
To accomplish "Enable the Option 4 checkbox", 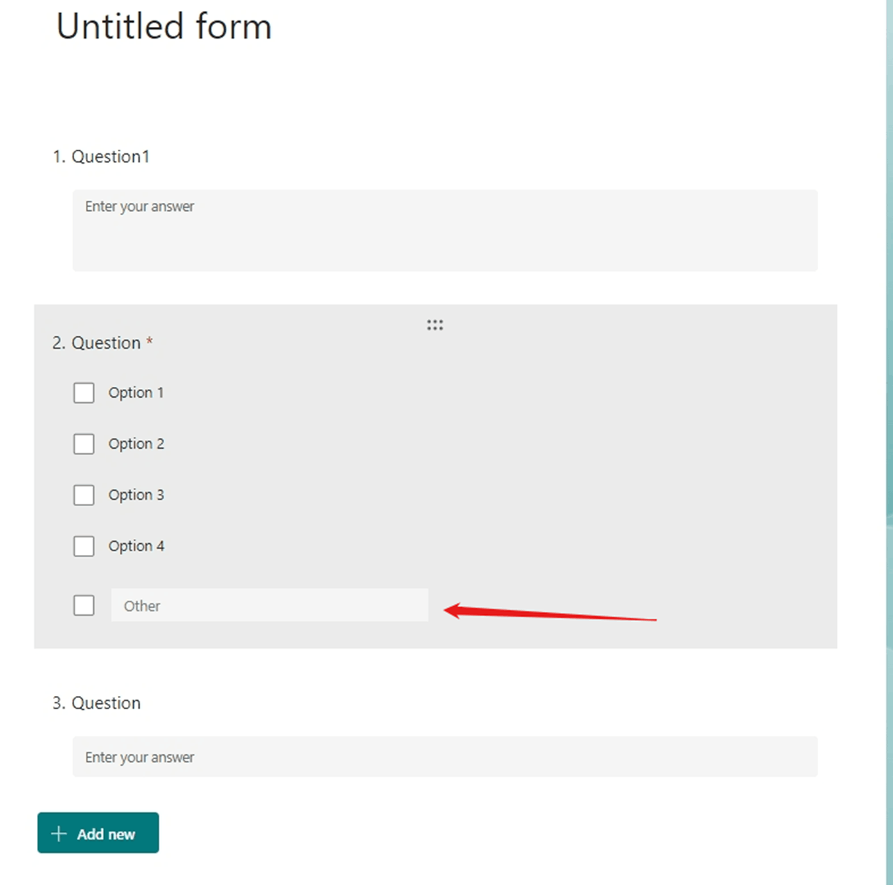I will pos(84,546).
